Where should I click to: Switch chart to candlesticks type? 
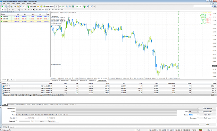click(x=60, y=6)
